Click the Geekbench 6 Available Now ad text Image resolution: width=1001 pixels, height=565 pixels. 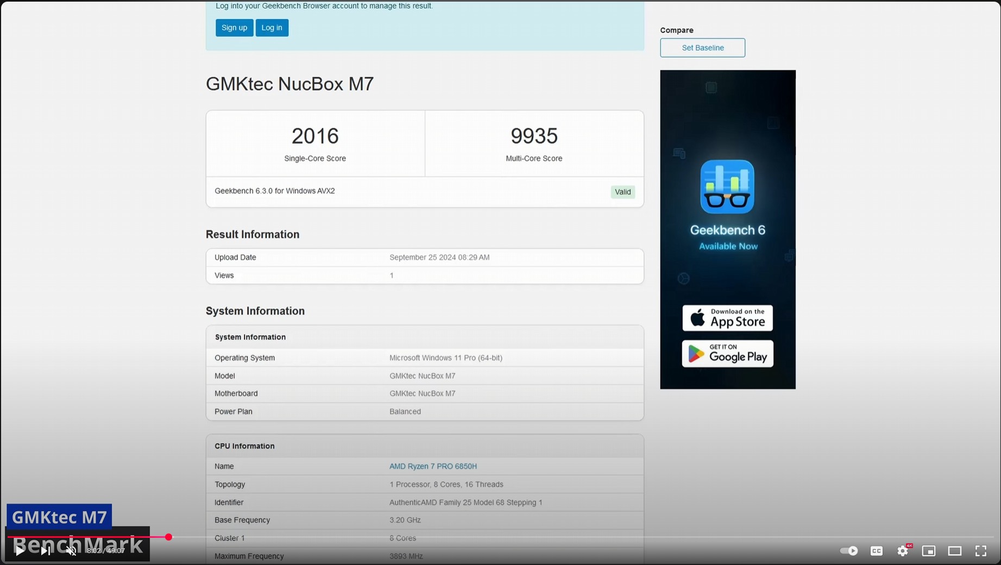728,237
